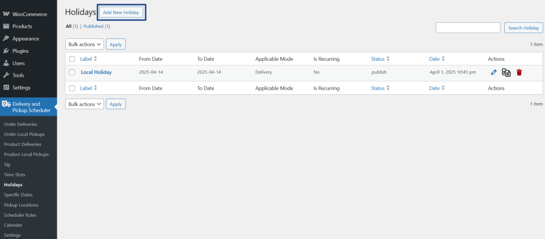The width and height of the screenshot is (545, 239).
Task: Click the duplicate icon for Local Holiday
Action: [506, 72]
